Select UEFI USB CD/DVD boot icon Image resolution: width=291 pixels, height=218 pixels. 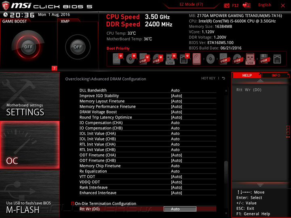click(x=158, y=59)
